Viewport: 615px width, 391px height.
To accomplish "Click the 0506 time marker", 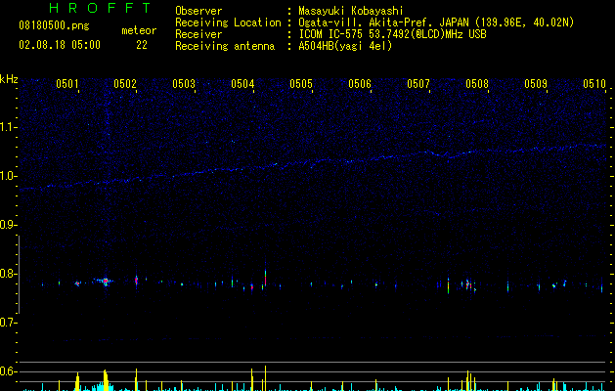I will coord(360,83).
